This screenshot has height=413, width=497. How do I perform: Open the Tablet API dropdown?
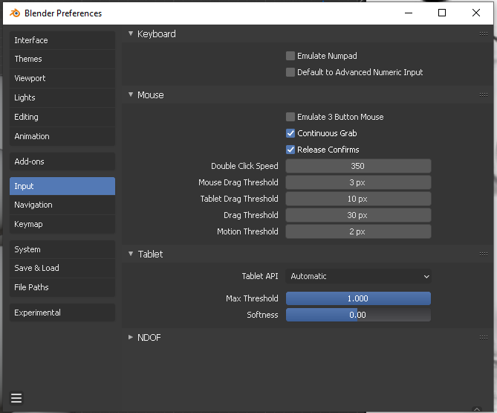pos(358,276)
